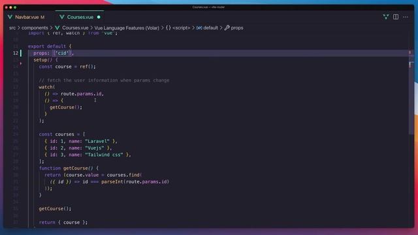The height and width of the screenshot is (235, 418).
Task: Click on 'const courses = [' line
Action: point(62,134)
